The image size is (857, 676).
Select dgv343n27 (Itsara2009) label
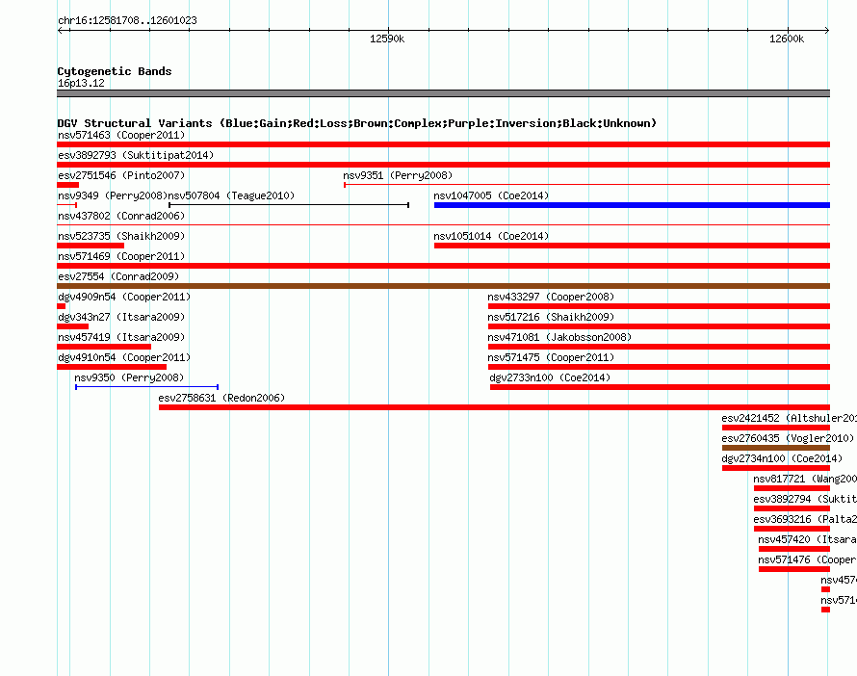(121, 317)
